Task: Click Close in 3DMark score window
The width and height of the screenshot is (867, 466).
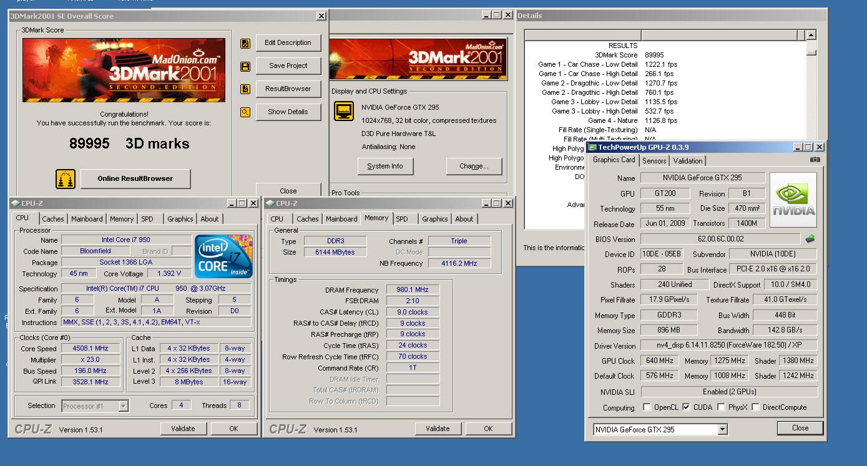Action: [288, 191]
